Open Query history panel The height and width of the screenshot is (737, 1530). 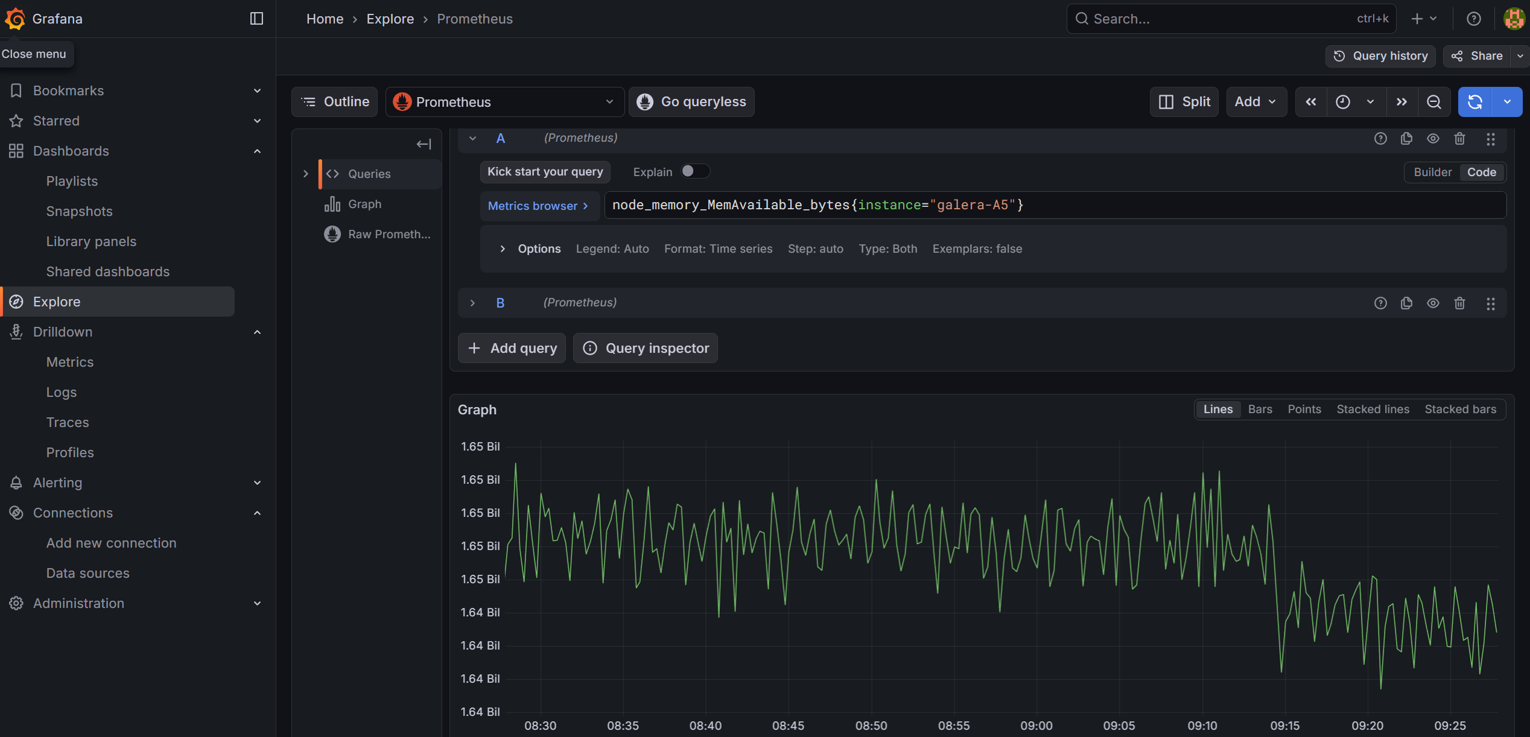1380,56
